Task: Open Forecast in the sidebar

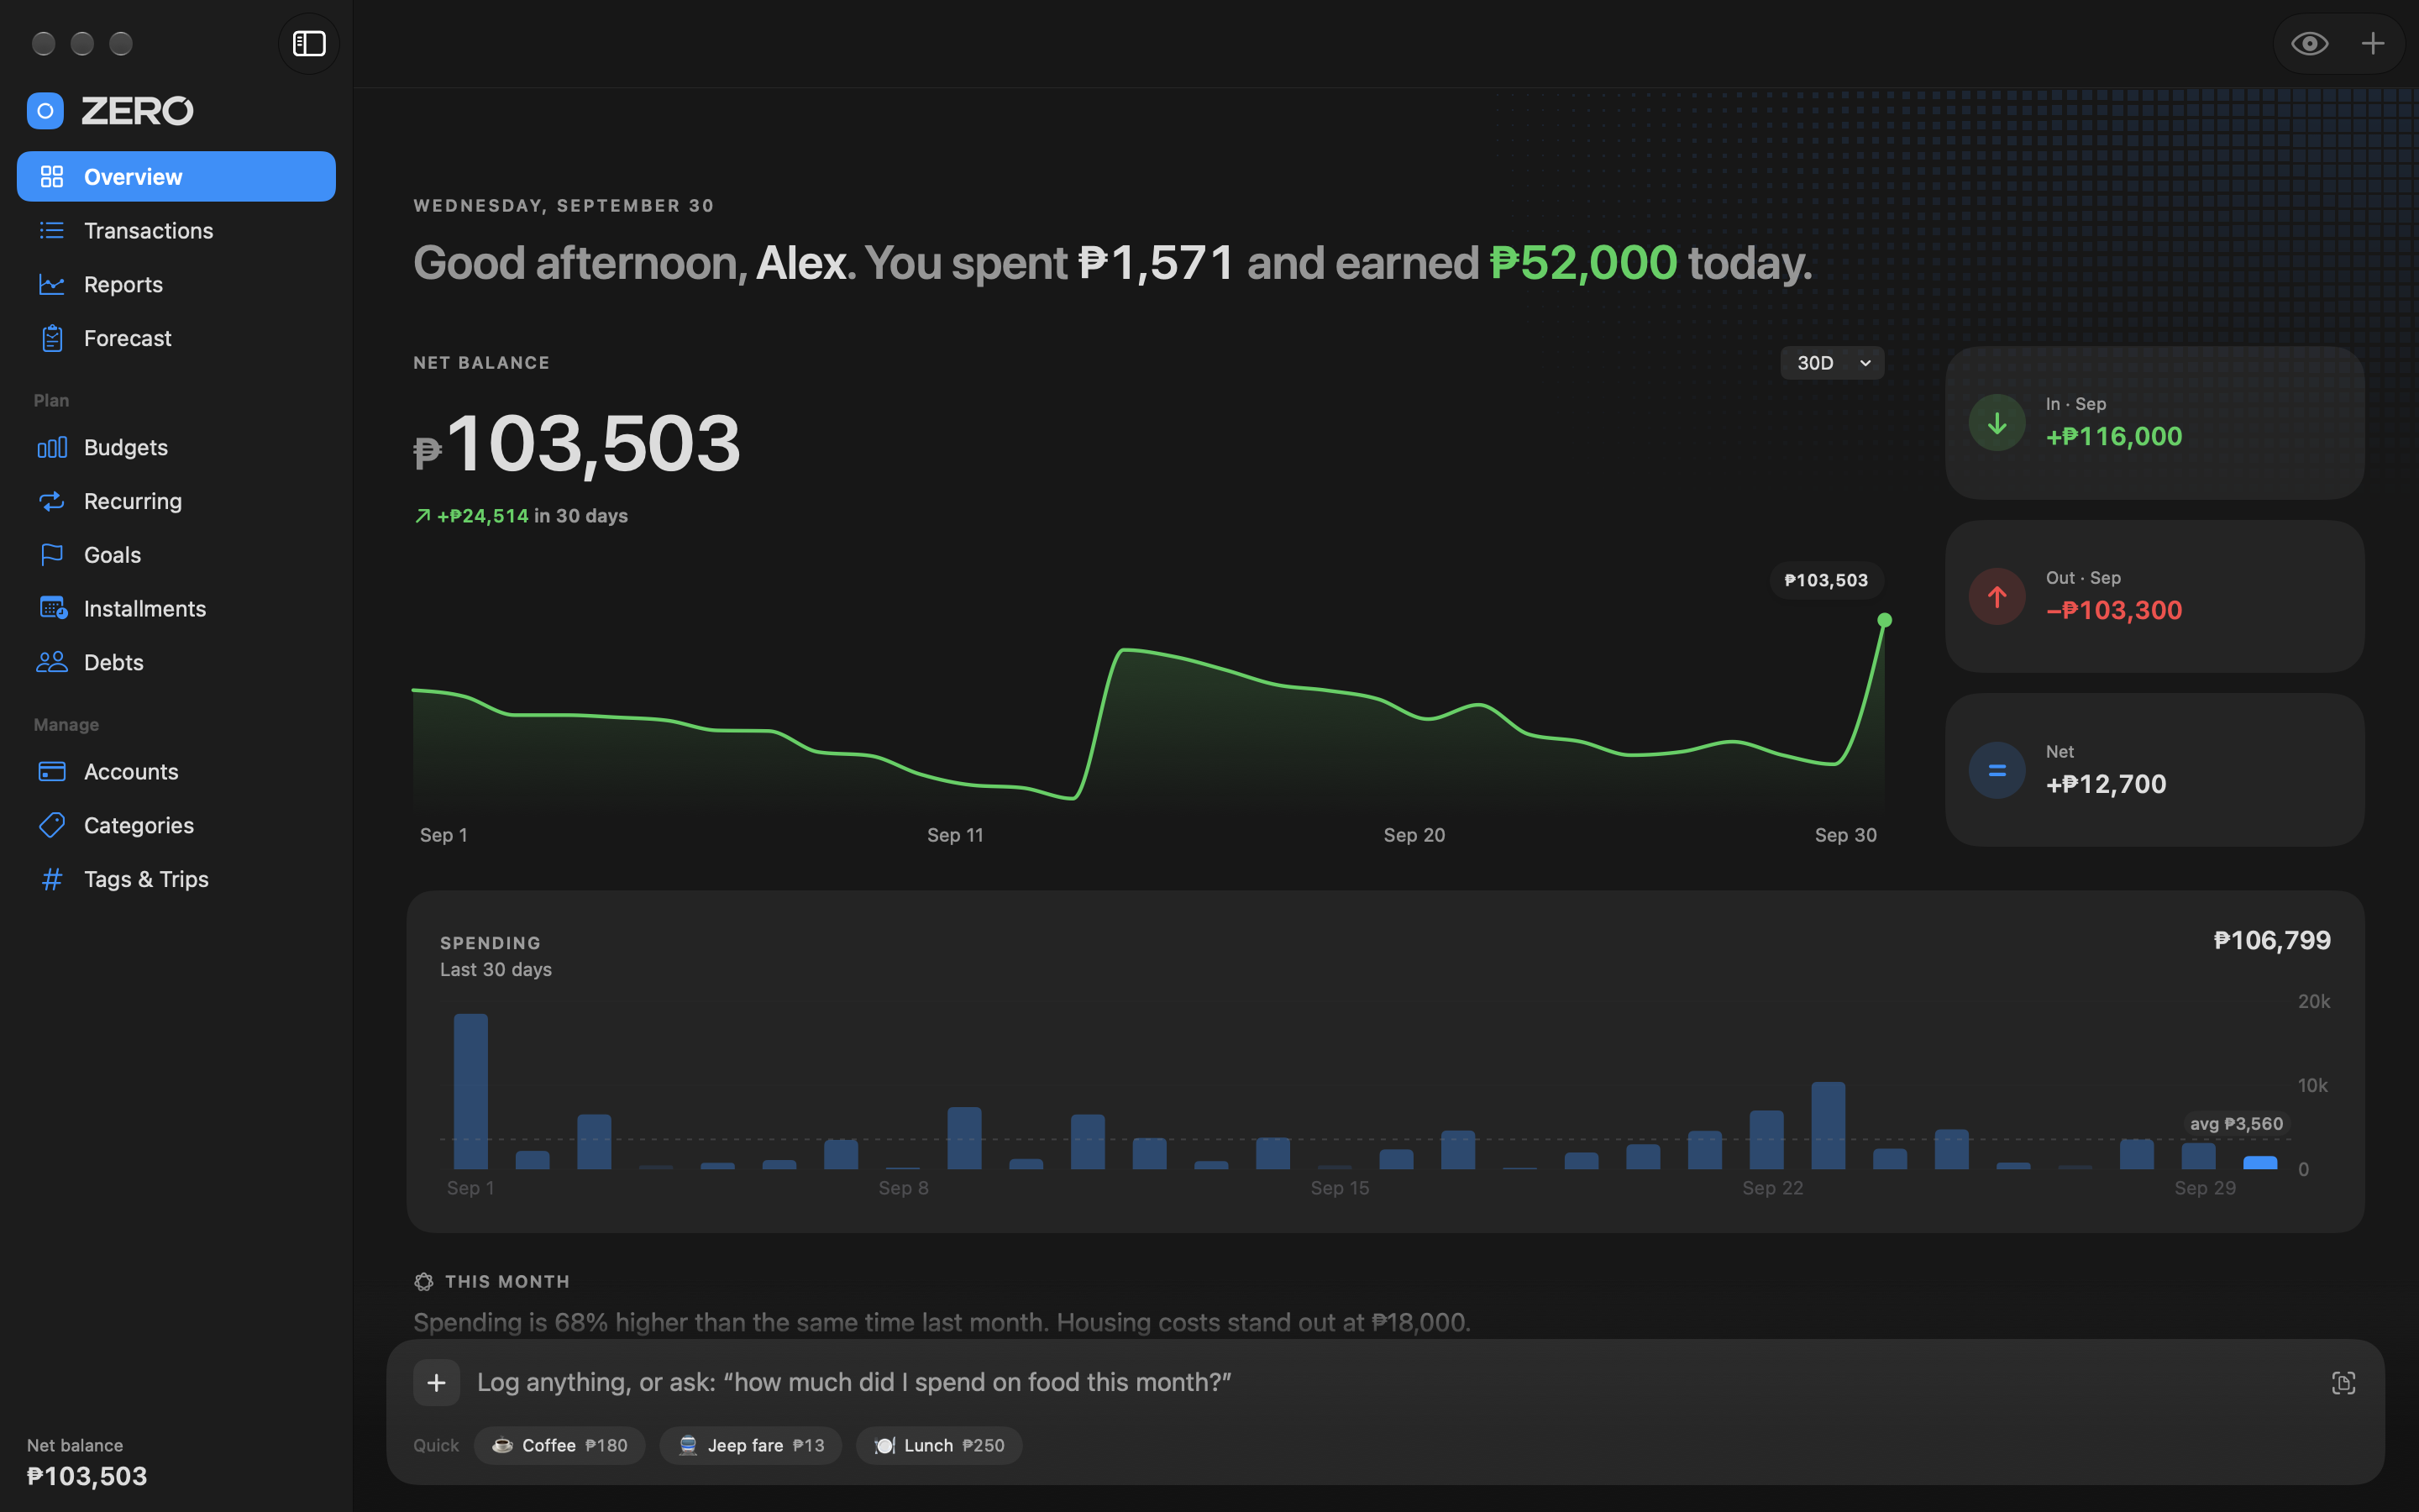Action: (176, 339)
